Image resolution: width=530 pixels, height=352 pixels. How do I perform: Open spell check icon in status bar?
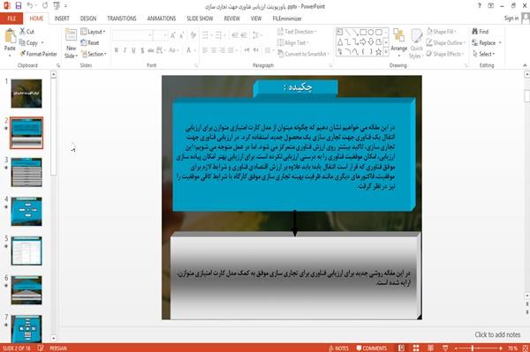pyautogui.click(x=41, y=348)
